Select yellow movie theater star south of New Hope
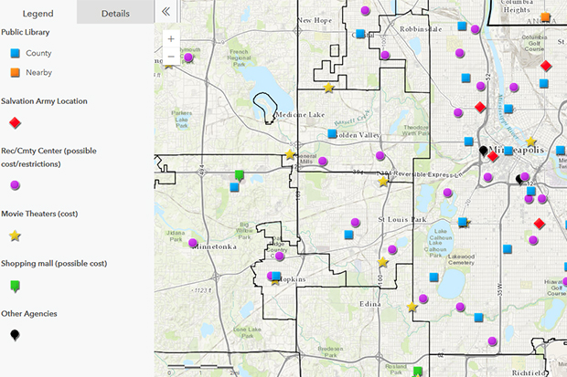Image resolution: width=567 pixels, height=377 pixels. click(x=328, y=88)
